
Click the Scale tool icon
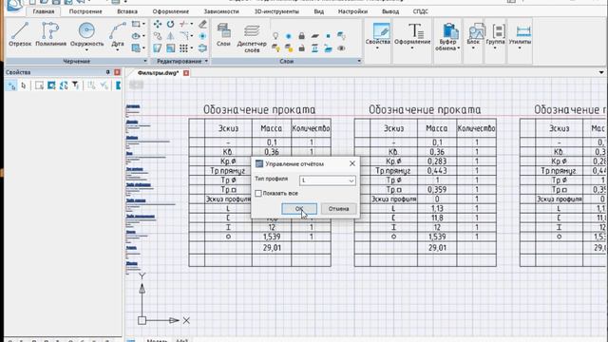171,48
